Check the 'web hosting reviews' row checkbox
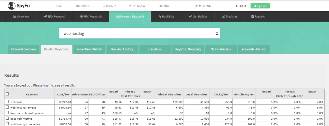Image resolution: width=329 pixels, height=126 pixels. [7, 107]
